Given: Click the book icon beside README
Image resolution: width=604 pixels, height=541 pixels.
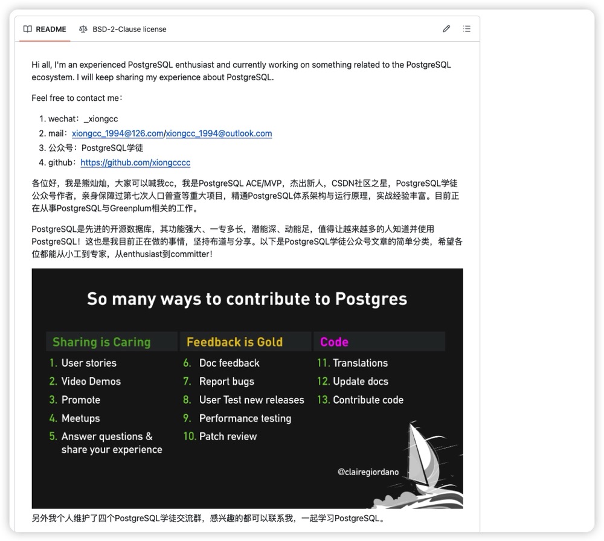Looking at the screenshot, I should click(27, 29).
